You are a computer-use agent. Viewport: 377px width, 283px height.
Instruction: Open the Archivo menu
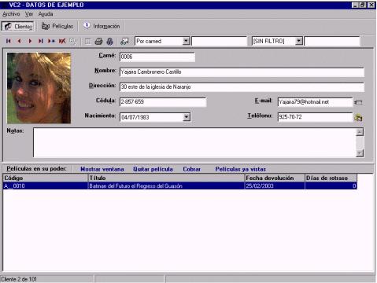tap(11, 14)
